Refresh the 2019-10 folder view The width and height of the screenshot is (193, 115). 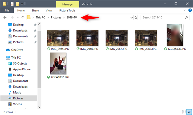click(x=136, y=17)
